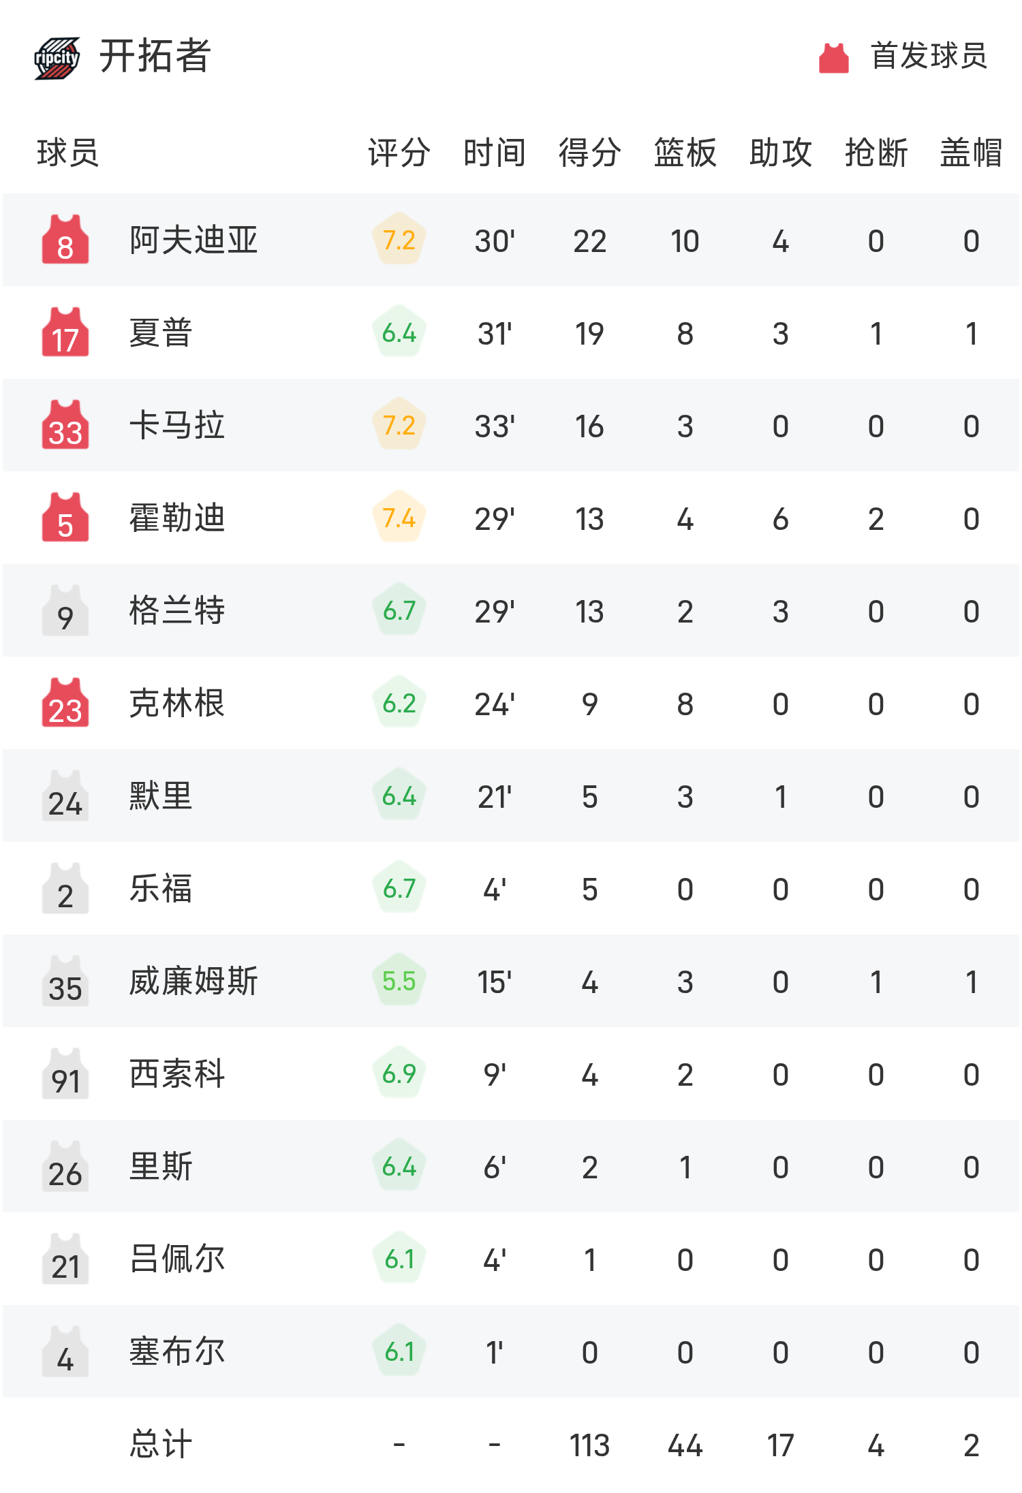
Task: Tap the red number 33 jersey icon
Action: pos(65,425)
